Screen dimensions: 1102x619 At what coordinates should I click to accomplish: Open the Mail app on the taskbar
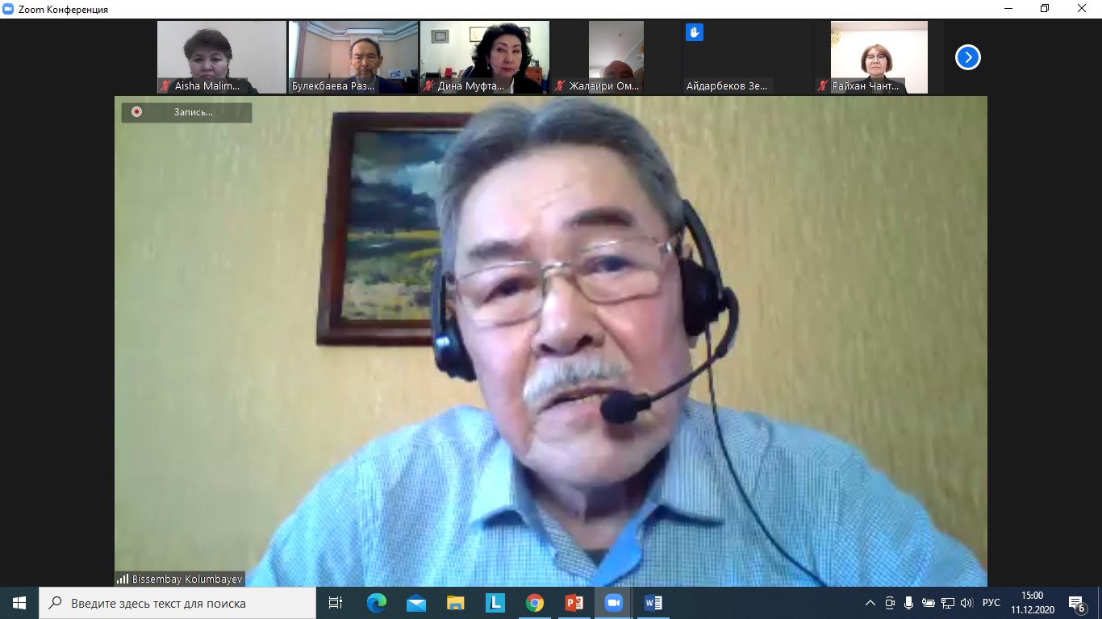415,603
